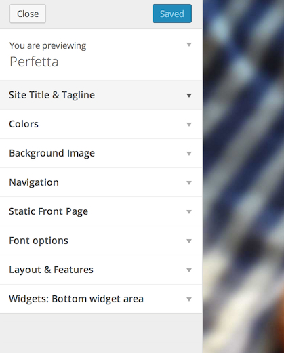Image resolution: width=284 pixels, height=353 pixels.
Task: Select the Font options label
Action: 39,241
